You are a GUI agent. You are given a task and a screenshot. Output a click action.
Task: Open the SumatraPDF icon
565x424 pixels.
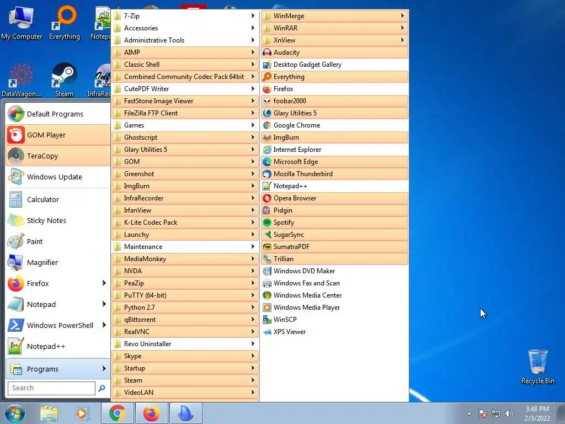267,247
